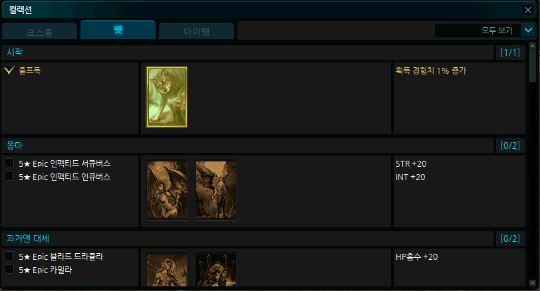Check the 인펙티드 인큐버스 checkbox
The image size is (540, 291).
tap(9, 176)
